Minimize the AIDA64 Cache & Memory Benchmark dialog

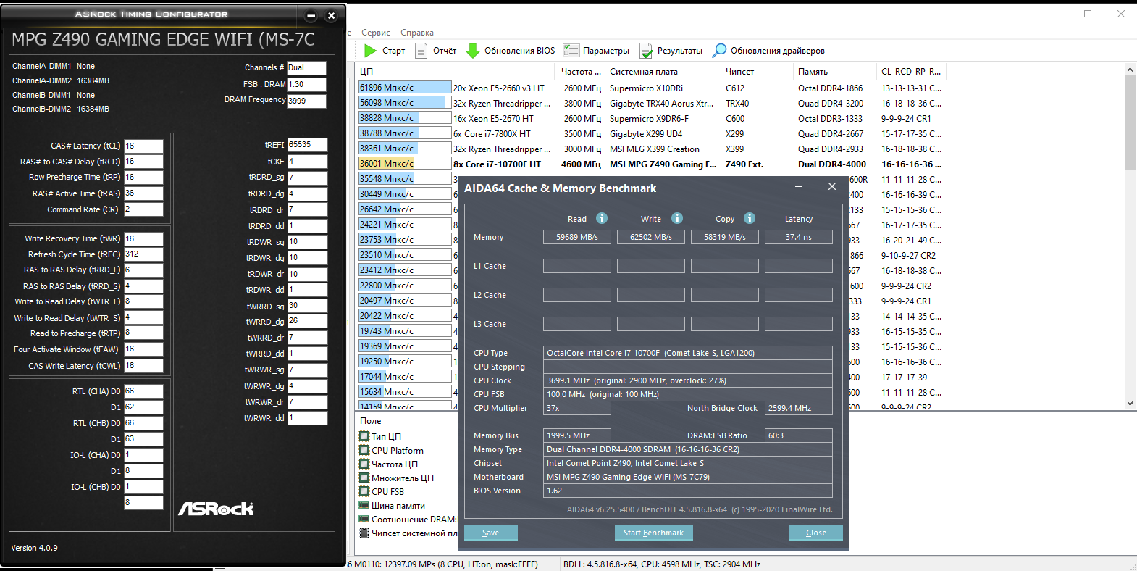799,187
